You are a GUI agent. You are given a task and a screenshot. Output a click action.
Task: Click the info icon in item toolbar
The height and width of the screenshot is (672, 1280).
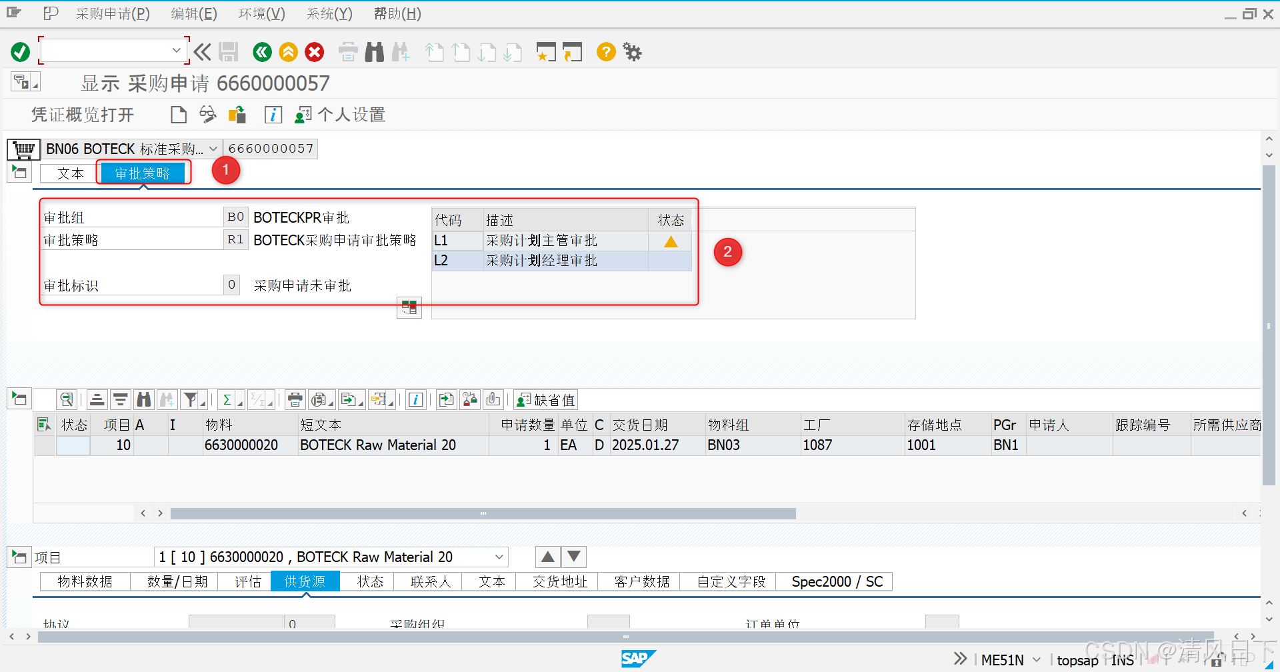point(416,399)
